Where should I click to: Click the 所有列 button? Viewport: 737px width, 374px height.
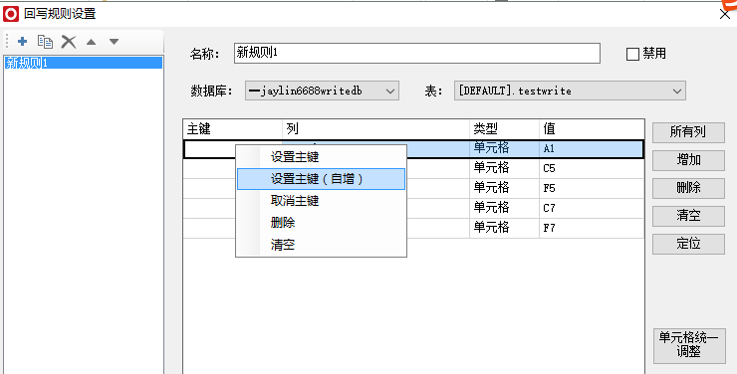(688, 132)
